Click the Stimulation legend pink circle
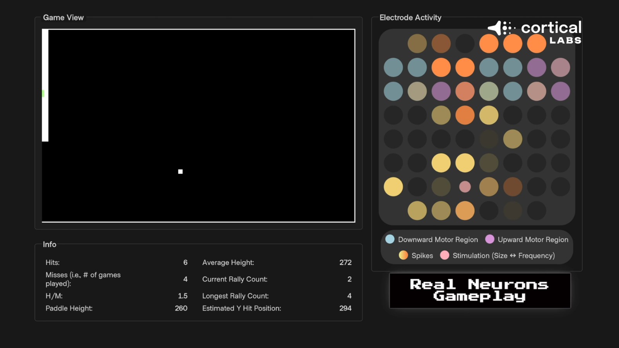 [x=445, y=255]
